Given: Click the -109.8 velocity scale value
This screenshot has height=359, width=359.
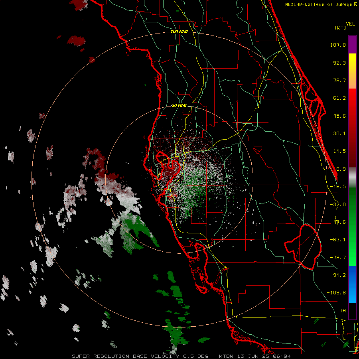Looking at the screenshot, I should click(x=336, y=293).
